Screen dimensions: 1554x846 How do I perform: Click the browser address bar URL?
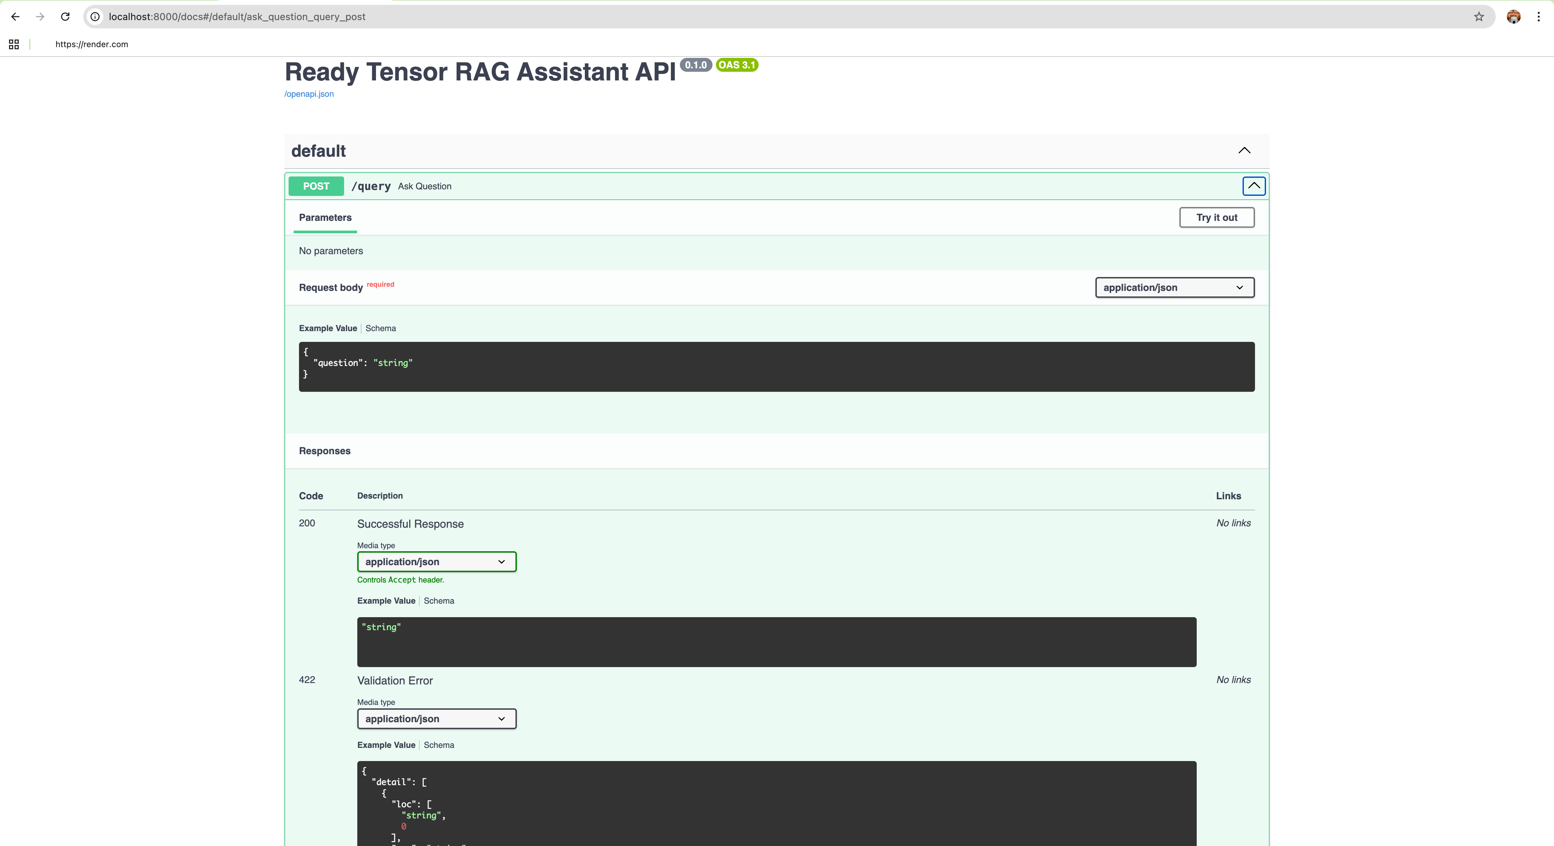[237, 17]
